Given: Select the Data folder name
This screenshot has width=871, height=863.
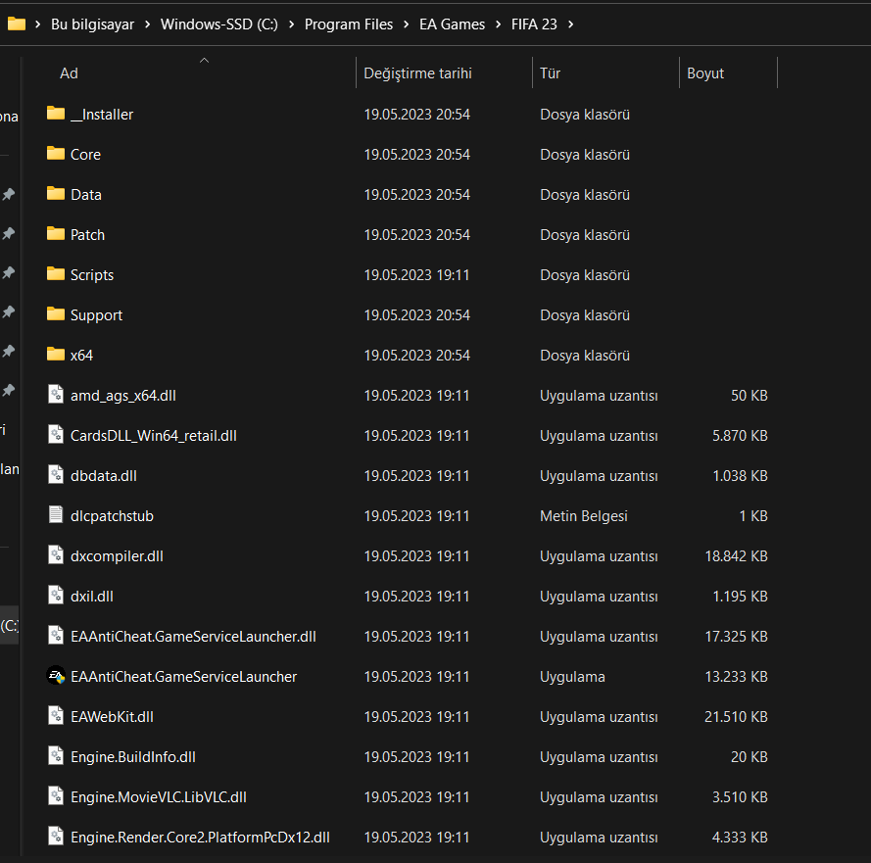Looking at the screenshot, I should 86,194.
